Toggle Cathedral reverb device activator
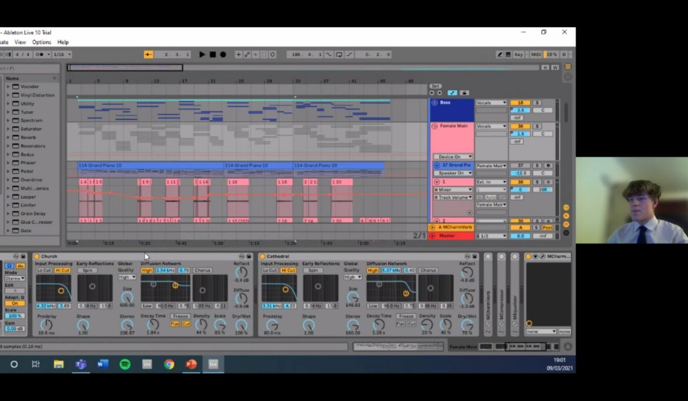 pyautogui.click(x=262, y=256)
